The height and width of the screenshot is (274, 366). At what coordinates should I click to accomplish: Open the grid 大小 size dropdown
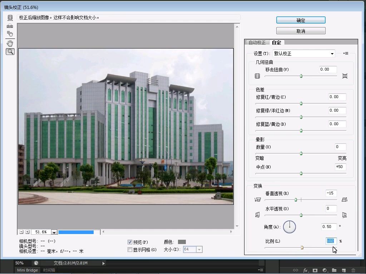pos(199,249)
